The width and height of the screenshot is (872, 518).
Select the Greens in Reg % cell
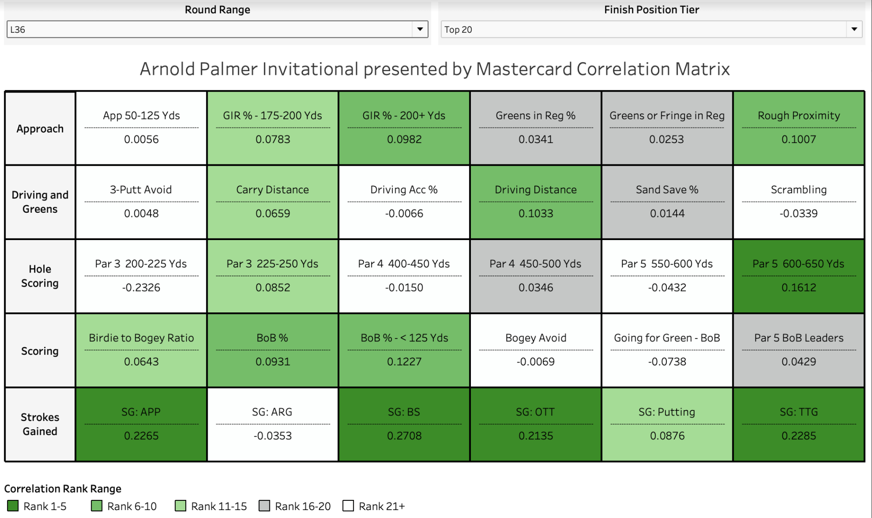(535, 128)
